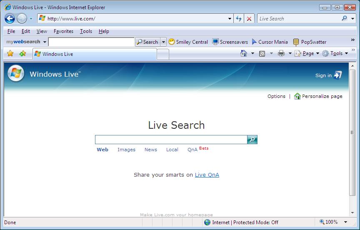
Task: Click the Live Search magnifier icon
Action: [345, 18]
